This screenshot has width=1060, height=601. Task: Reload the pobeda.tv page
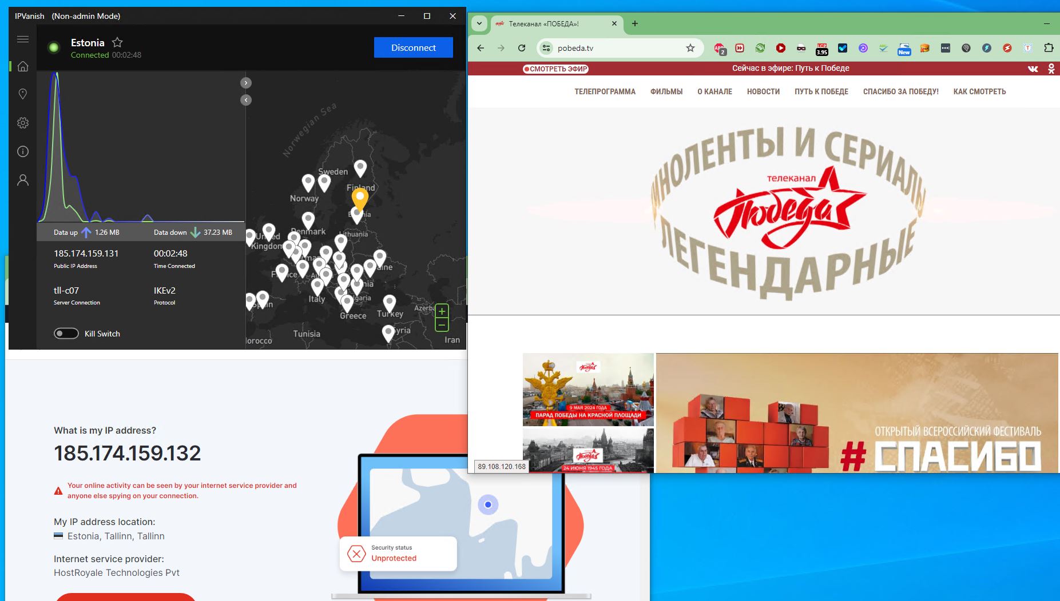(522, 48)
